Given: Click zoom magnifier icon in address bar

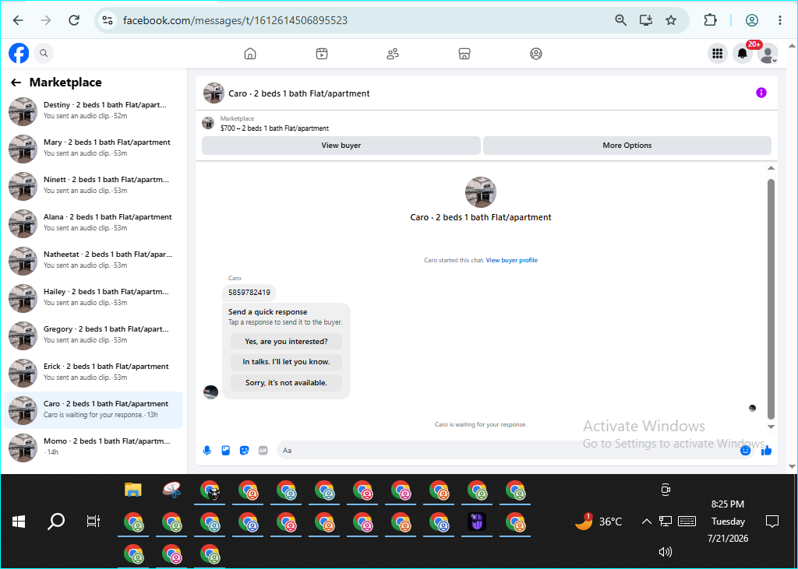Looking at the screenshot, I should (x=620, y=20).
